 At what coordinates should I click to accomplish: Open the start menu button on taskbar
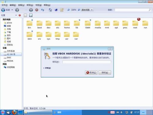[x=3, y=113]
